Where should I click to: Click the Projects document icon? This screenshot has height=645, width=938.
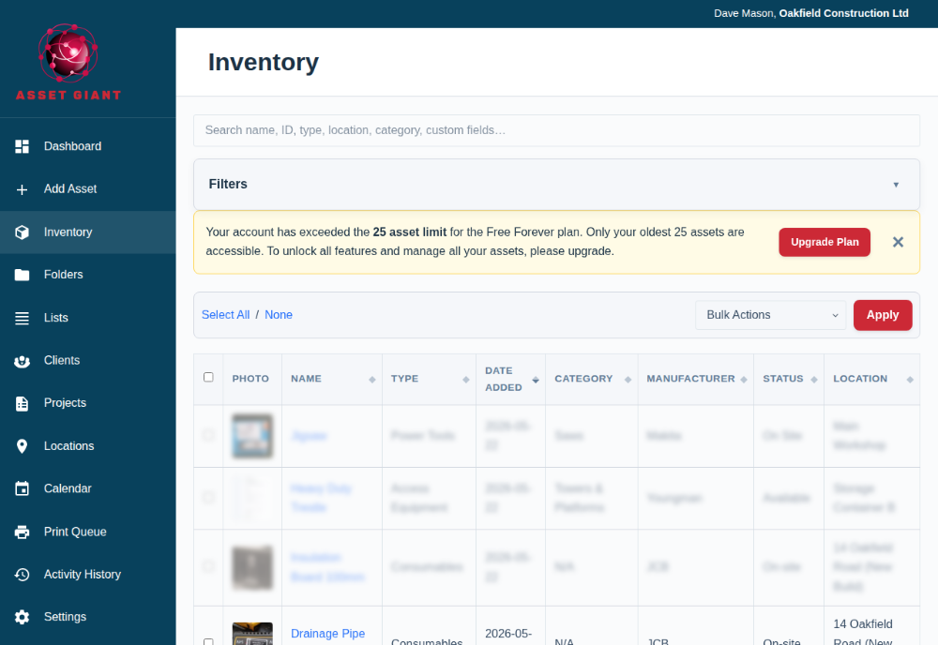pos(23,403)
